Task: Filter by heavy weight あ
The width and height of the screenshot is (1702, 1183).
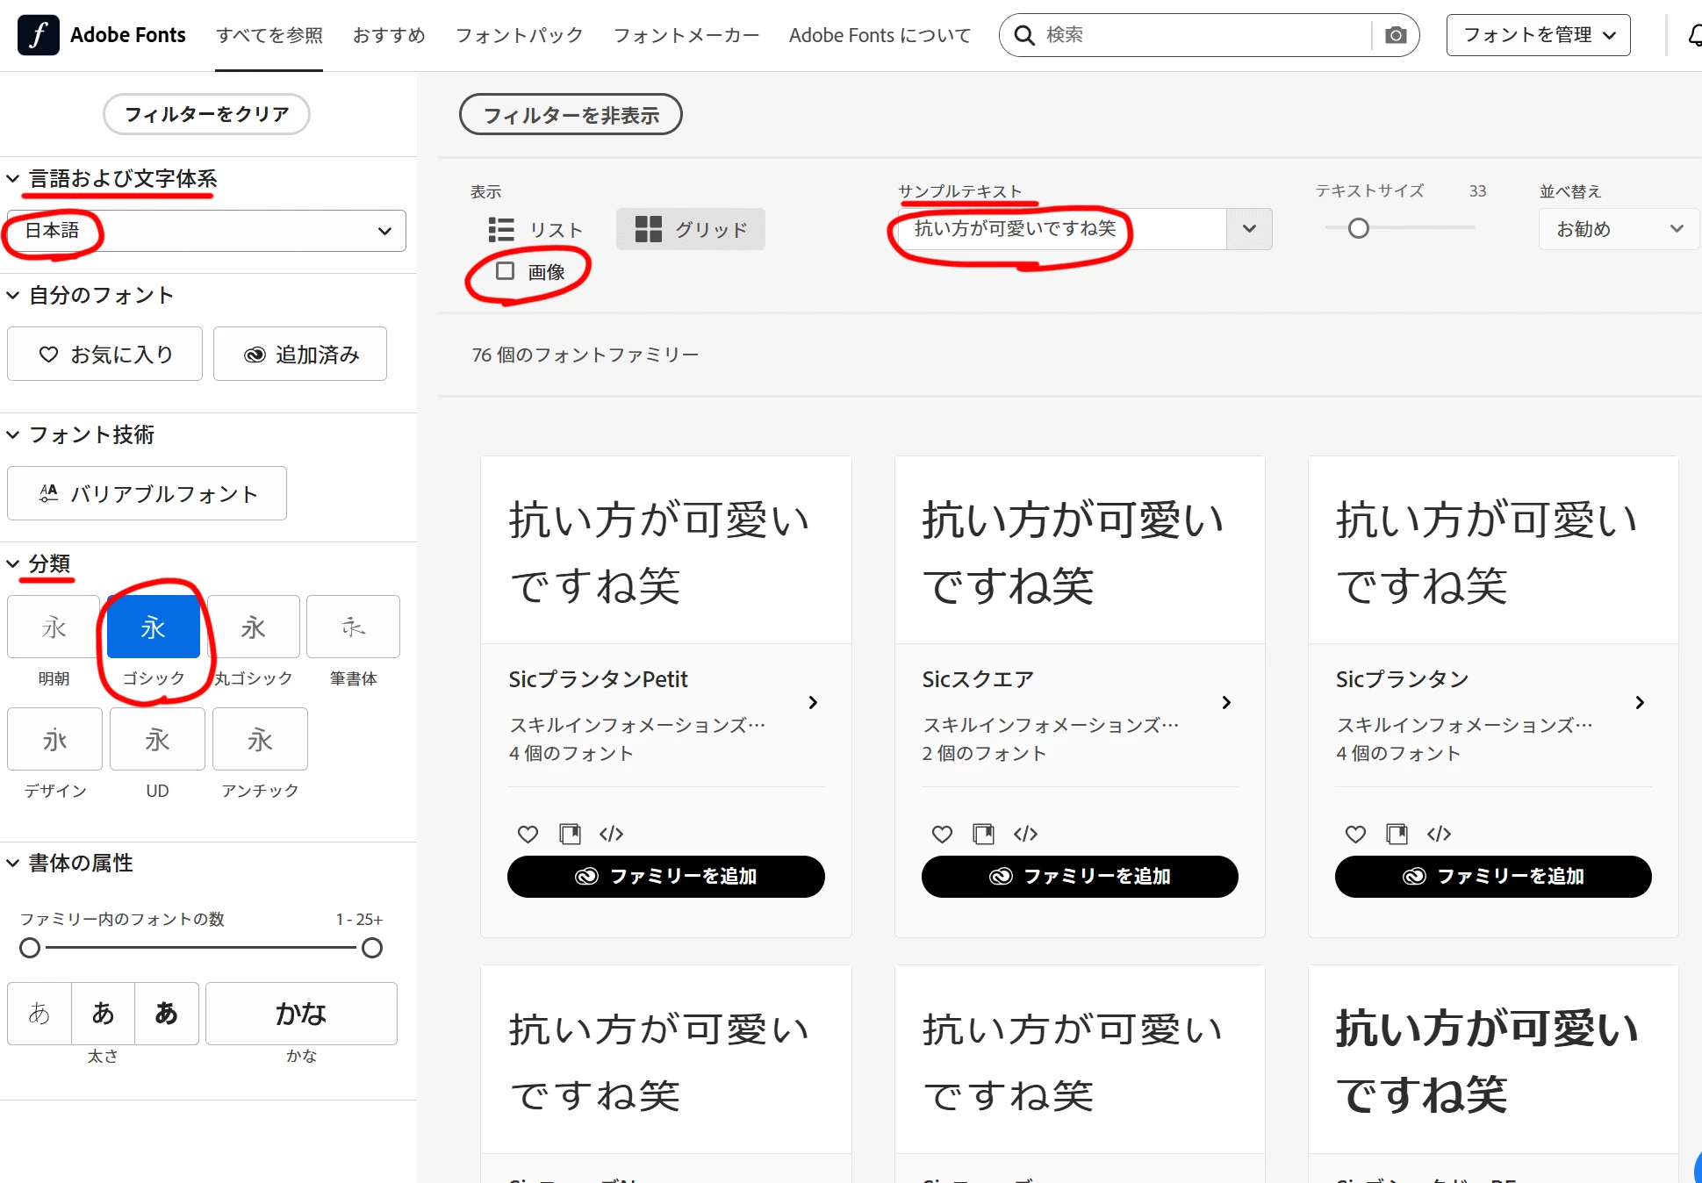Action: (167, 1014)
